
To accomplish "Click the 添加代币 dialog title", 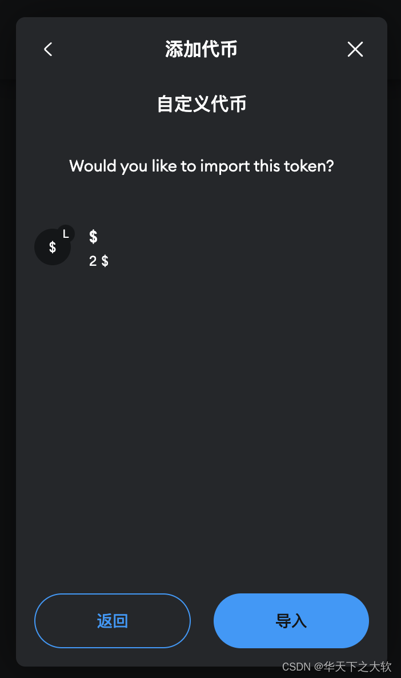I will tap(202, 49).
